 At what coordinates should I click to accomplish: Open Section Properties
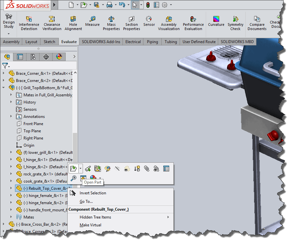pyautogui.click(x=132, y=23)
